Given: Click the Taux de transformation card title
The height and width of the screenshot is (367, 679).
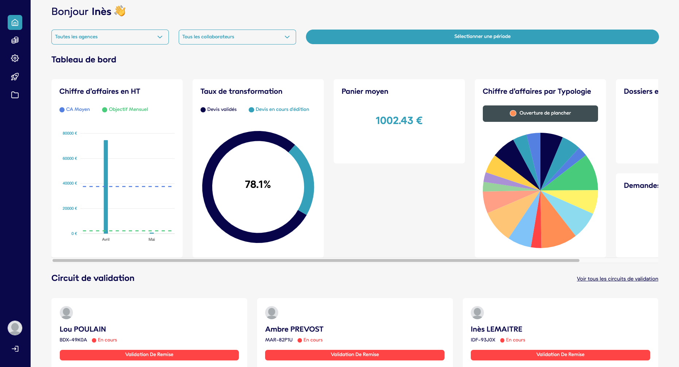Looking at the screenshot, I should 241,92.
